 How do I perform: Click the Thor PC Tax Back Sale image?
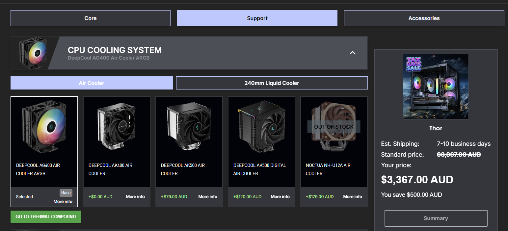436,87
